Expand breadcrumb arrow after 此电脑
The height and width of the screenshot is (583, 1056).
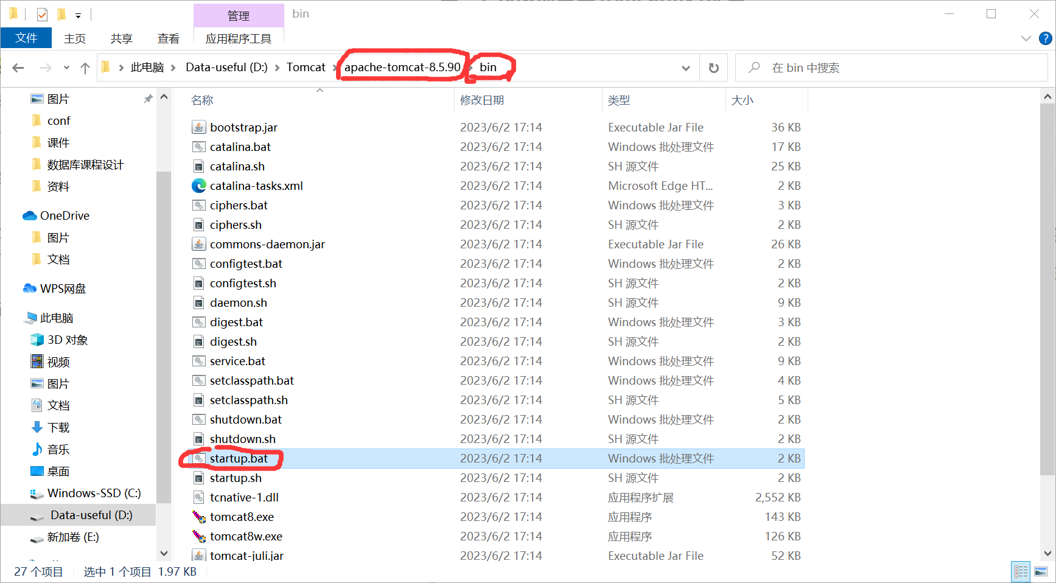pos(173,68)
